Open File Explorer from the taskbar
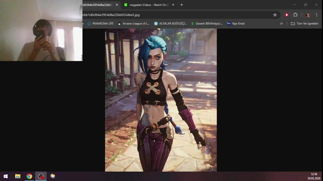The width and height of the screenshot is (323, 181). click(18, 176)
